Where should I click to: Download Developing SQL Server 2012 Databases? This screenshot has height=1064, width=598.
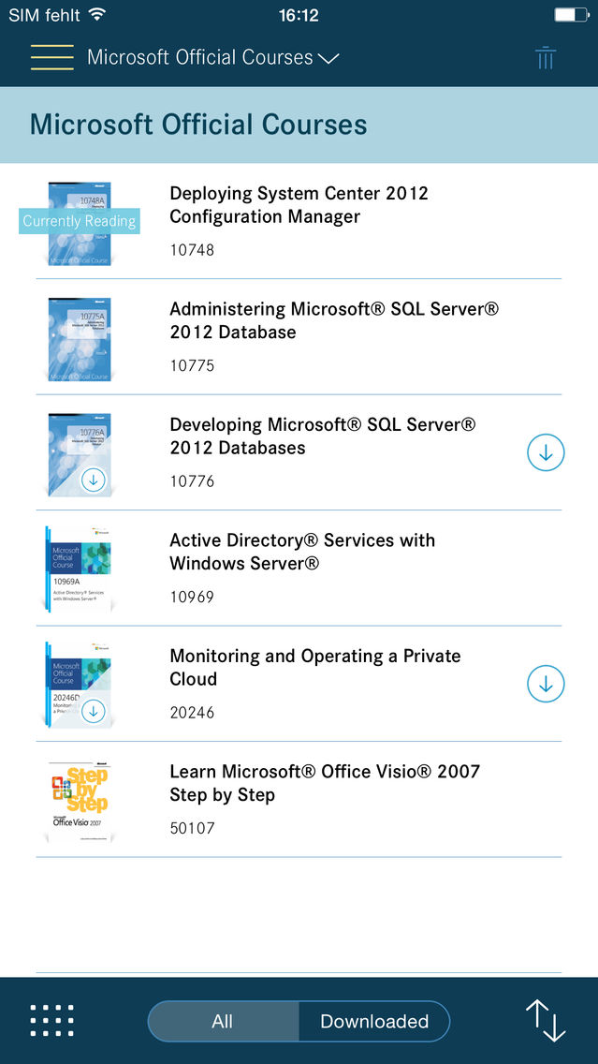(x=546, y=452)
